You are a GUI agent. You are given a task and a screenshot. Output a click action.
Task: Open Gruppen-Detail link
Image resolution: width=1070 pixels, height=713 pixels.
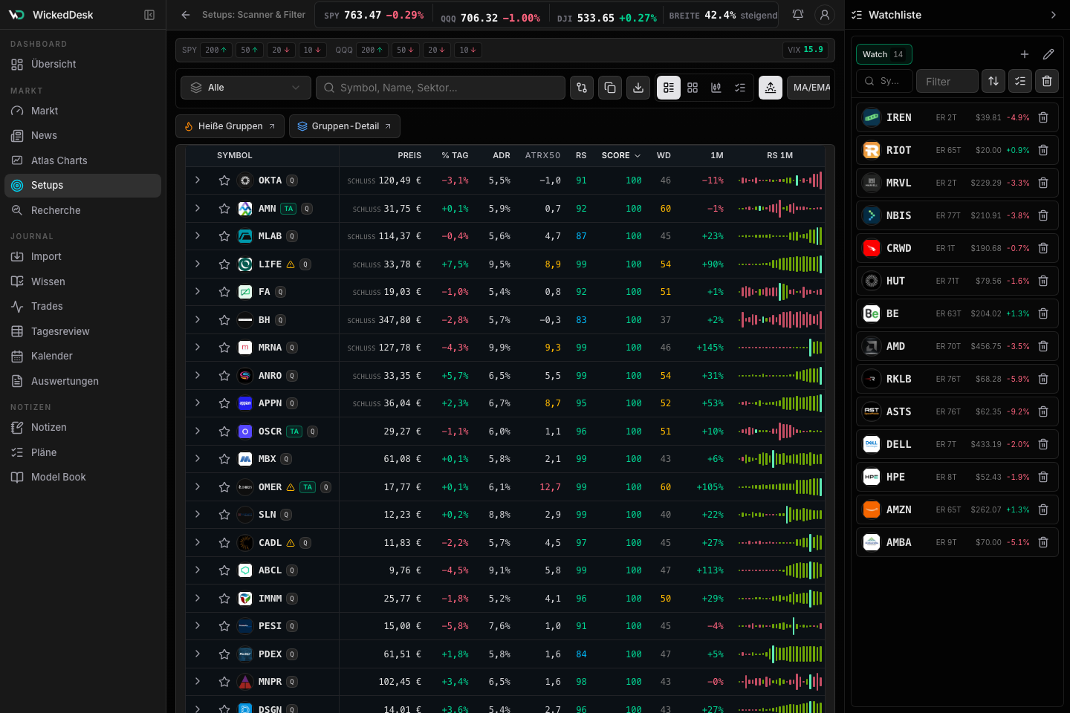point(345,126)
